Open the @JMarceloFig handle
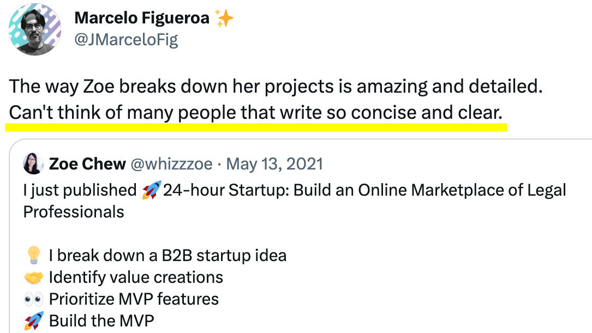The width and height of the screenshot is (592, 333). [126, 40]
